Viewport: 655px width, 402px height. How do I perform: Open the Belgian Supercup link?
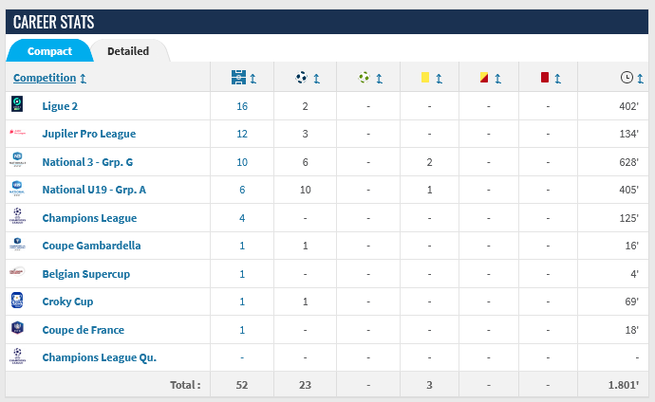pyautogui.click(x=85, y=274)
